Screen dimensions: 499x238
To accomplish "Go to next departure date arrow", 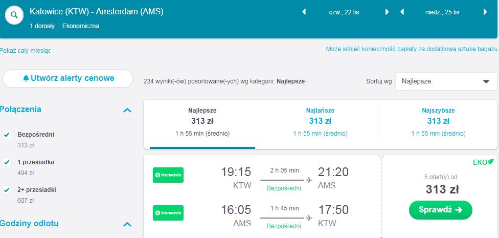I will point(387,12).
